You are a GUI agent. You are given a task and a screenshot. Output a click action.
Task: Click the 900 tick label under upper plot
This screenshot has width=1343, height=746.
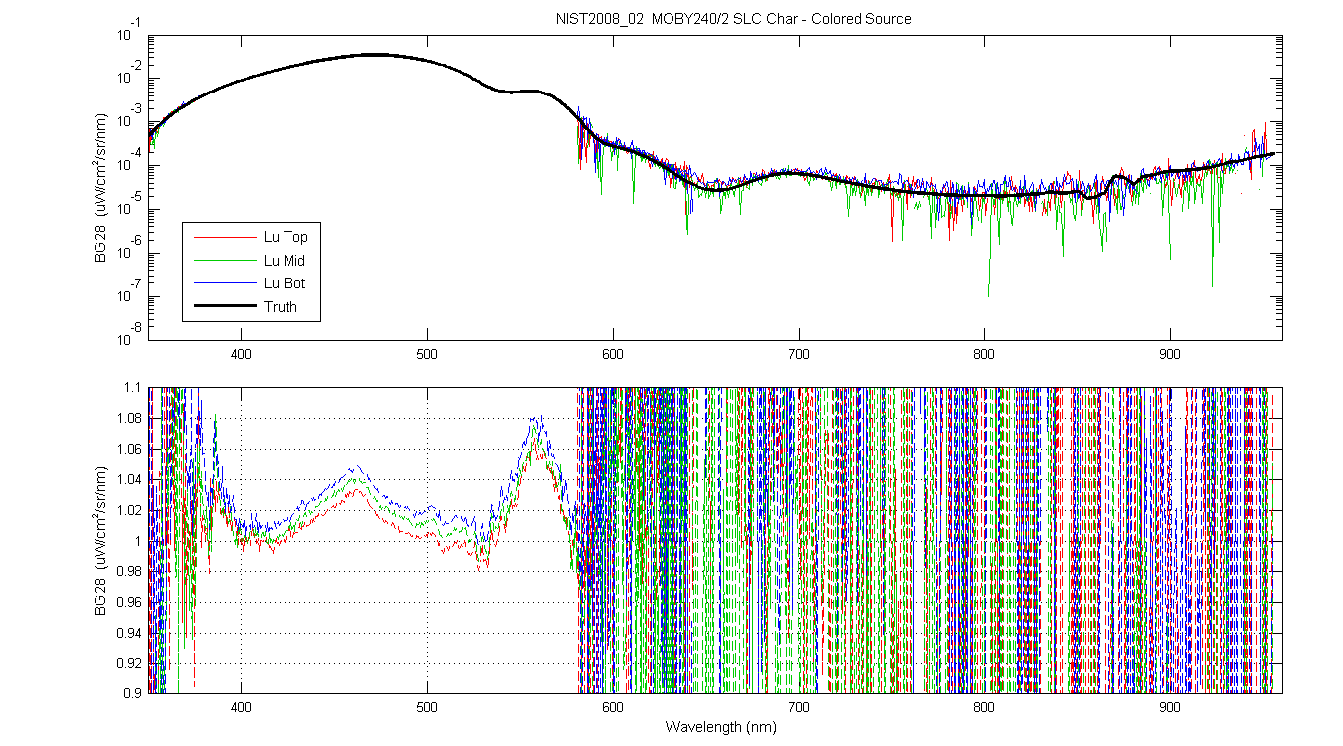click(1170, 352)
